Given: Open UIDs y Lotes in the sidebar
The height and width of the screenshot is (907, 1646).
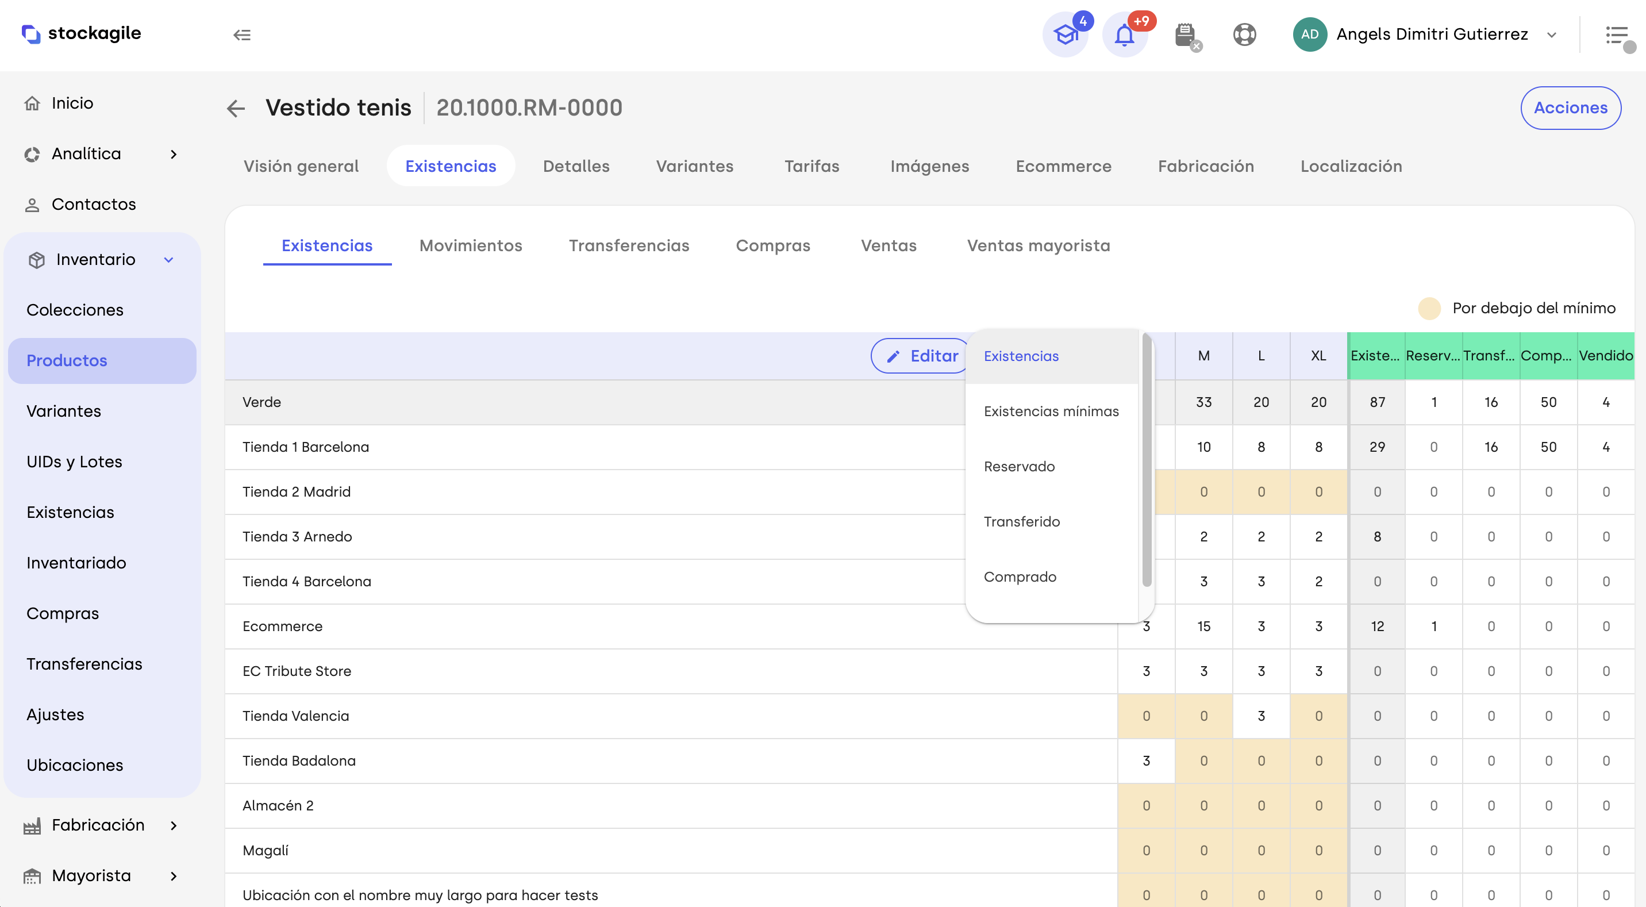Looking at the screenshot, I should tap(102, 462).
